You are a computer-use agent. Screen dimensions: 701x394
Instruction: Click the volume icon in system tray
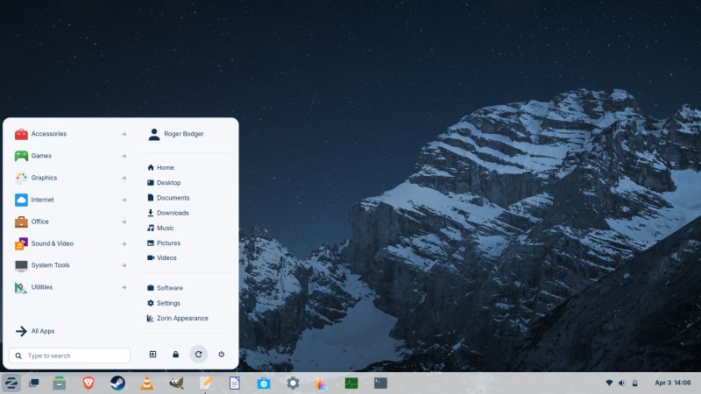pyautogui.click(x=621, y=383)
